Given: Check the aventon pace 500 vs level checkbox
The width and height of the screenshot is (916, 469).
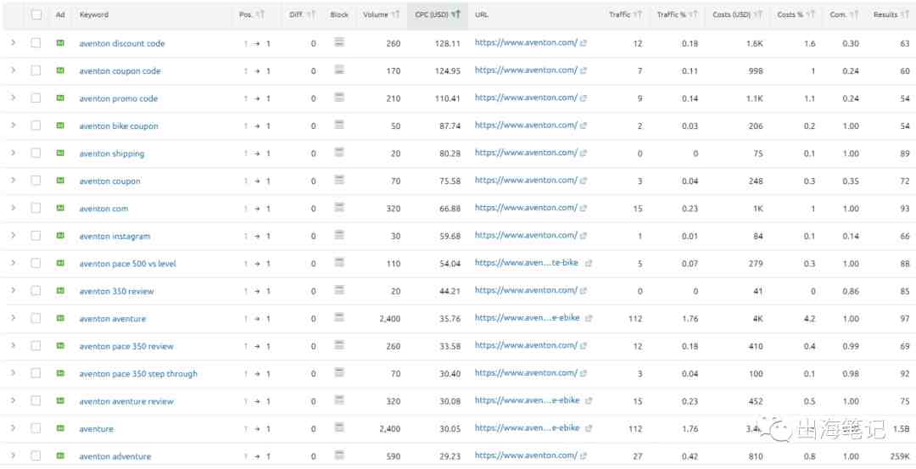Looking at the screenshot, I should 36,263.
